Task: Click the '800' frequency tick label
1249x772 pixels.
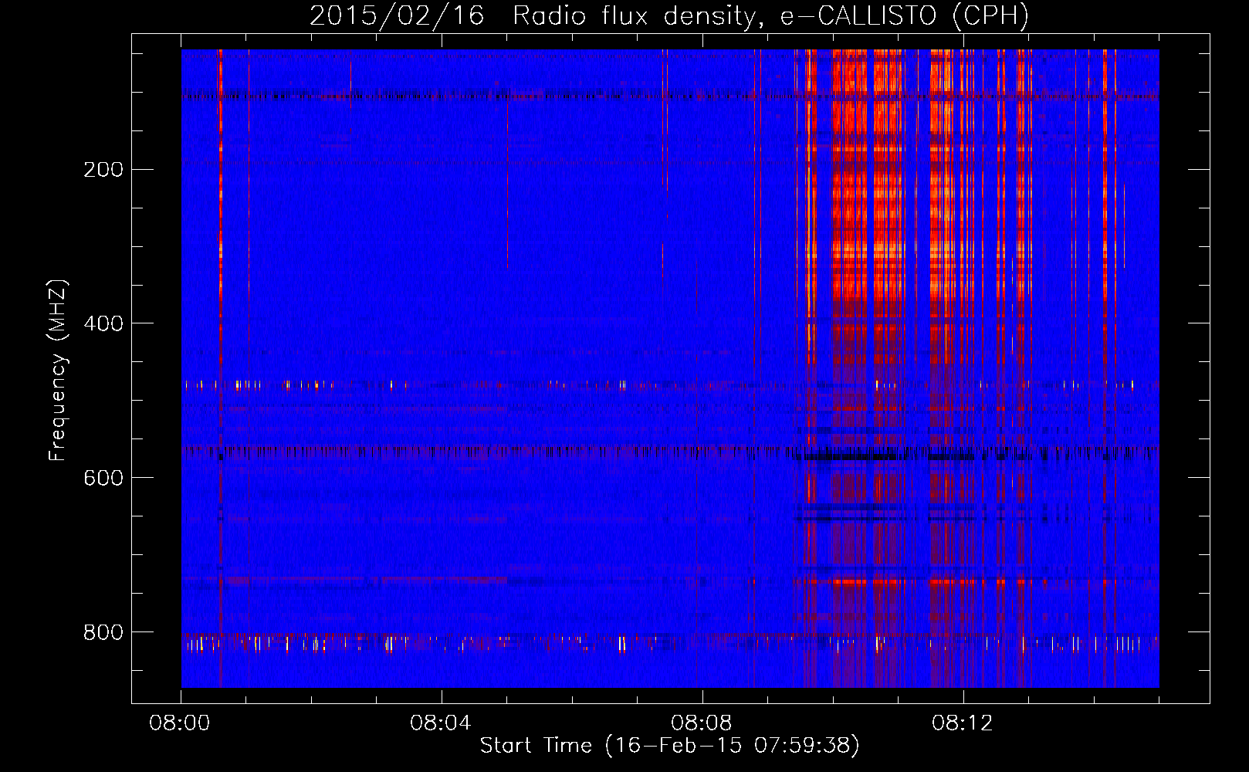Action: 103,632
